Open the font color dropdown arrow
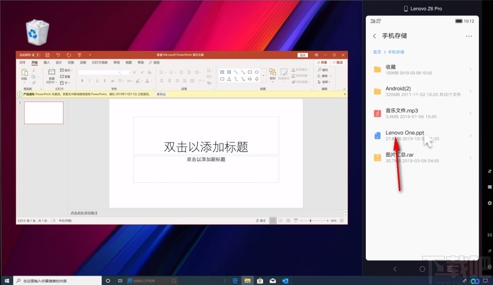 [151, 81]
